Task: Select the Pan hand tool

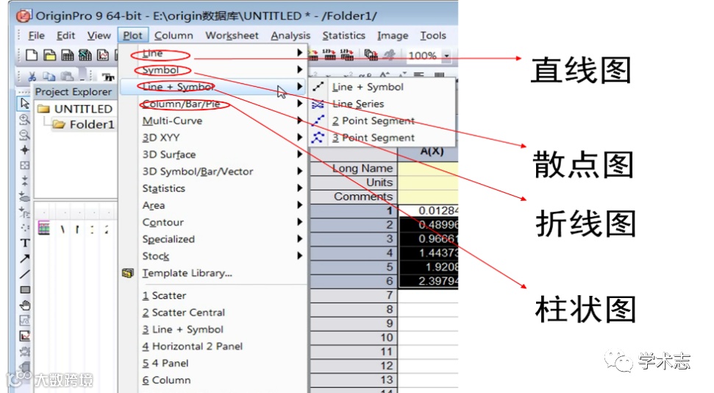Action: tap(25, 305)
